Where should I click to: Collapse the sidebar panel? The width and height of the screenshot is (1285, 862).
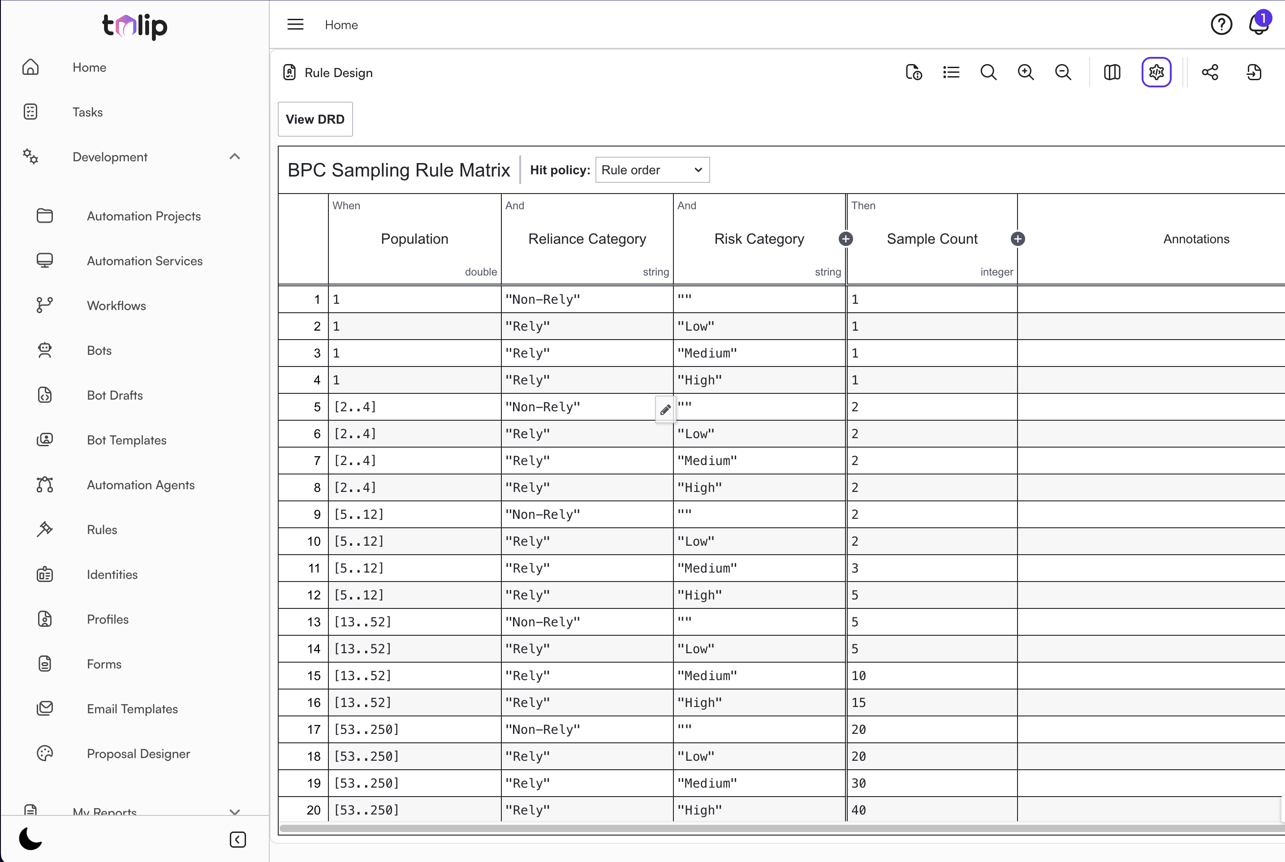click(237, 840)
